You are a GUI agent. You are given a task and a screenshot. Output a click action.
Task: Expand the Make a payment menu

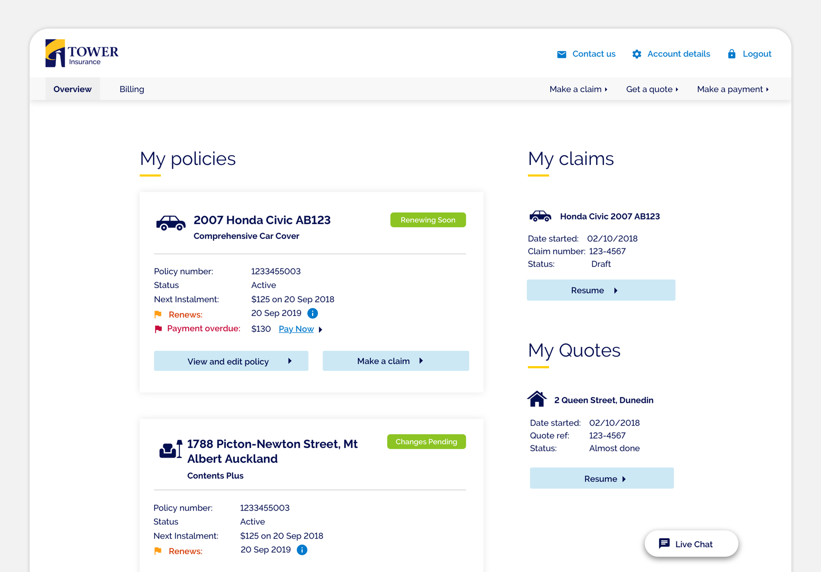pyautogui.click(x=732, y=89)
